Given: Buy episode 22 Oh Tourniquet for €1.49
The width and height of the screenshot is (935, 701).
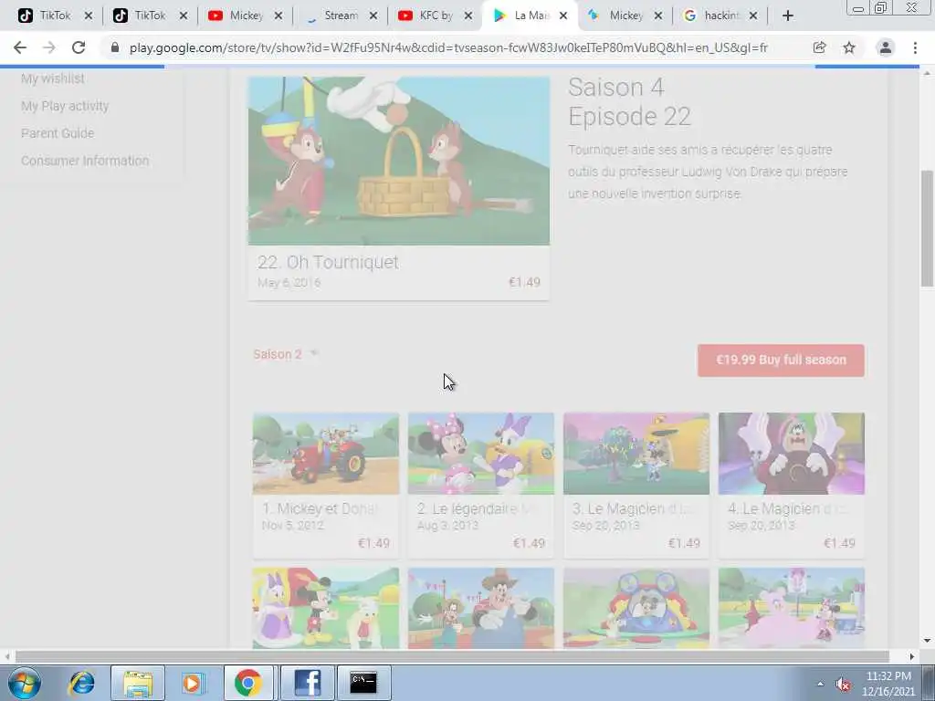Looking at the screenshot, I should click(x=524, y=282).
